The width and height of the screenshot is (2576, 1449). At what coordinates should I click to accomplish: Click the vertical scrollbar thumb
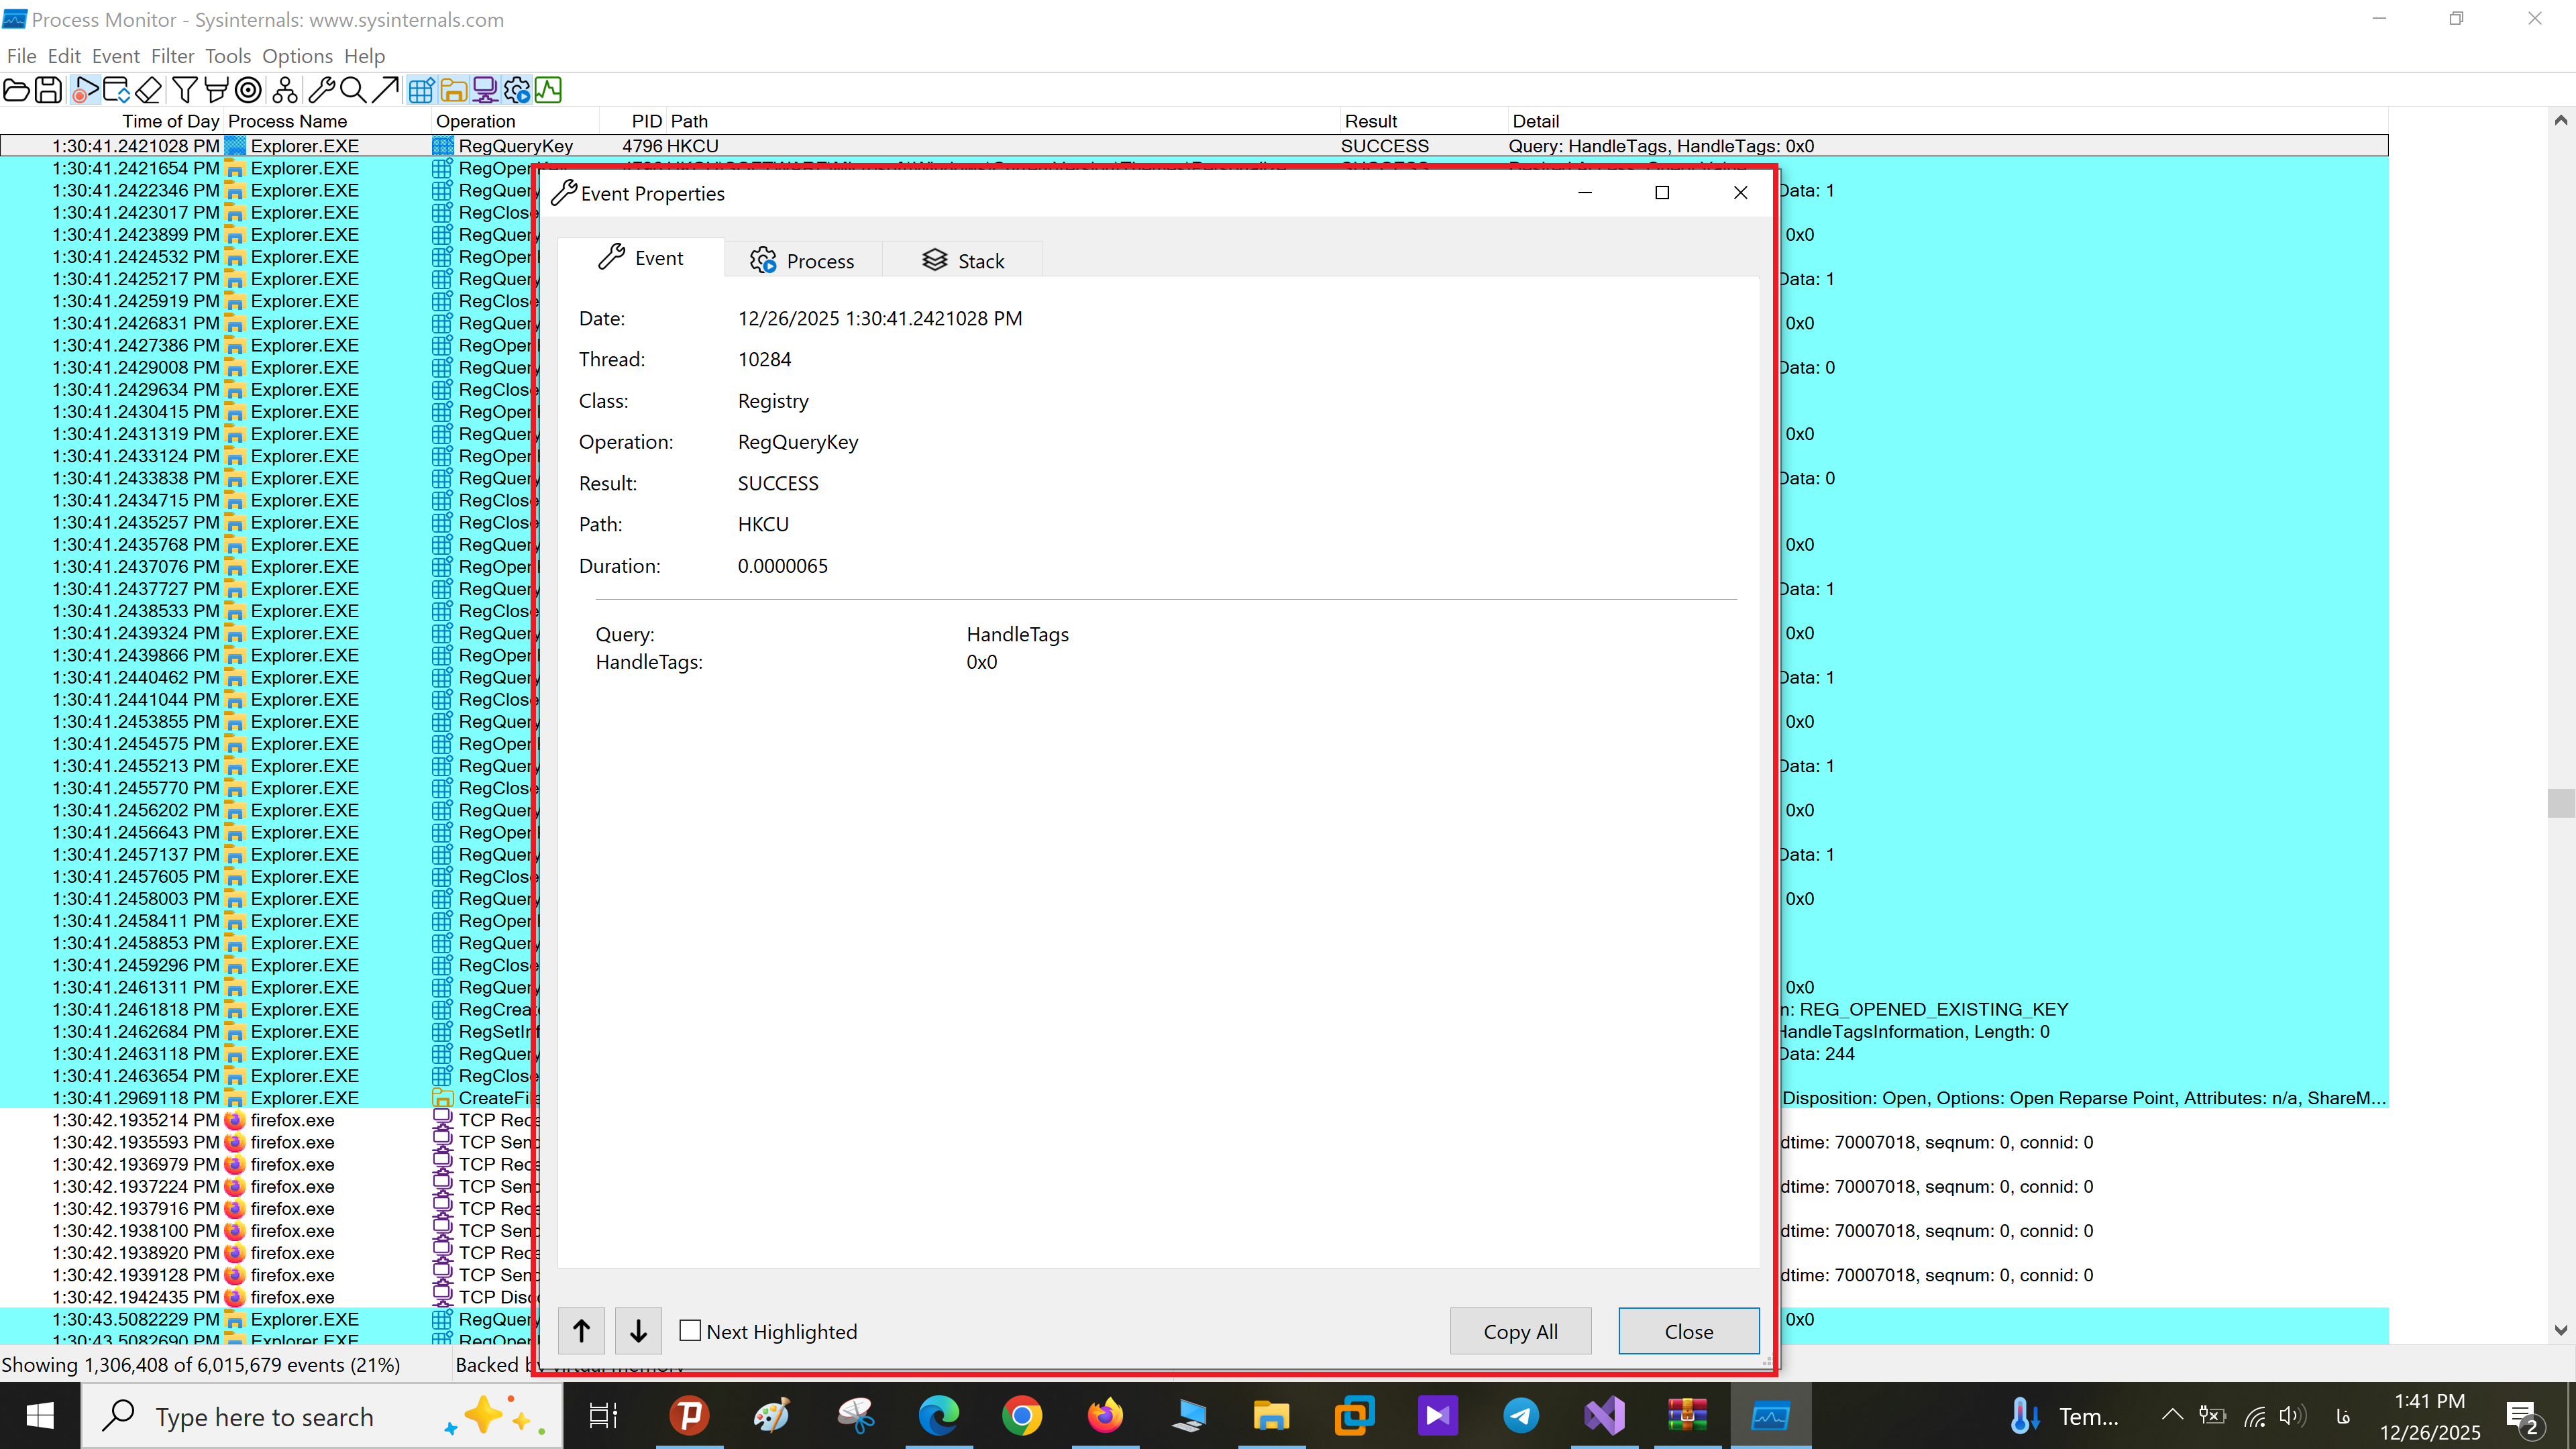click(2560, 803)
